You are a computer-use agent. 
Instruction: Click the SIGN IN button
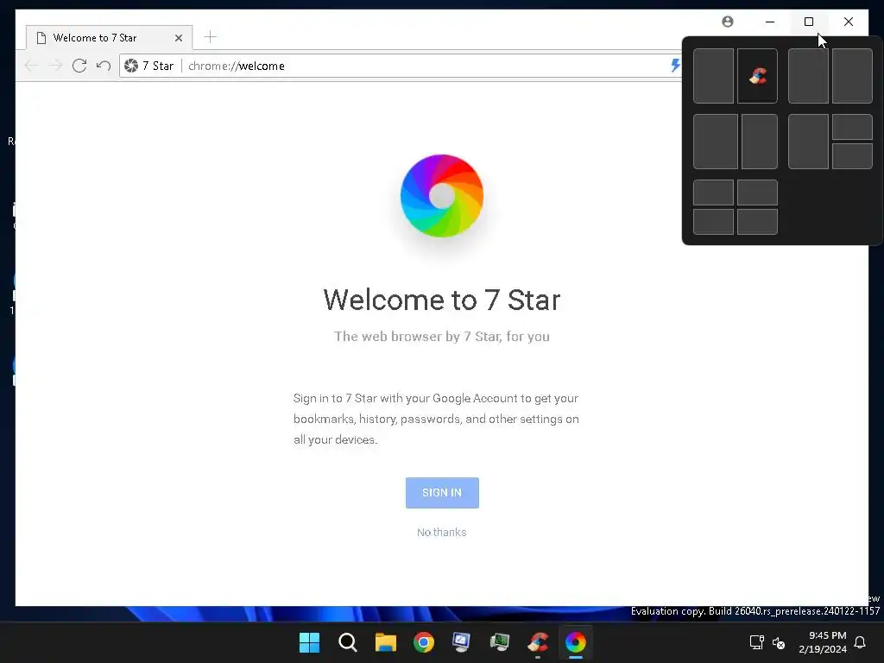click(442, 493)
